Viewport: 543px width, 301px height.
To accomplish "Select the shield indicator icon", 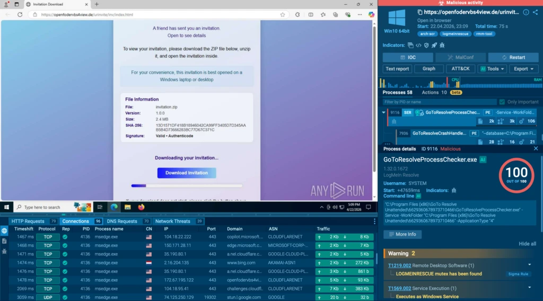I will (x=426, y=46).
